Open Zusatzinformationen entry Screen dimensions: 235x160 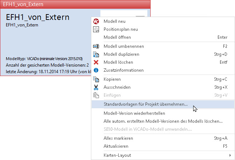163,70
